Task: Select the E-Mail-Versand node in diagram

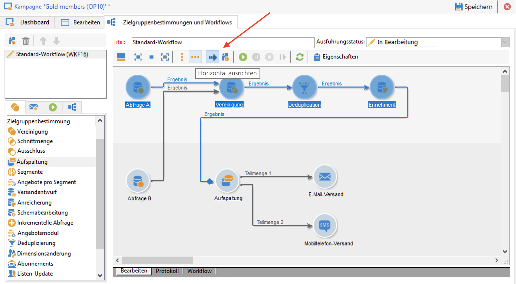Action: click(x=325, y=177)
